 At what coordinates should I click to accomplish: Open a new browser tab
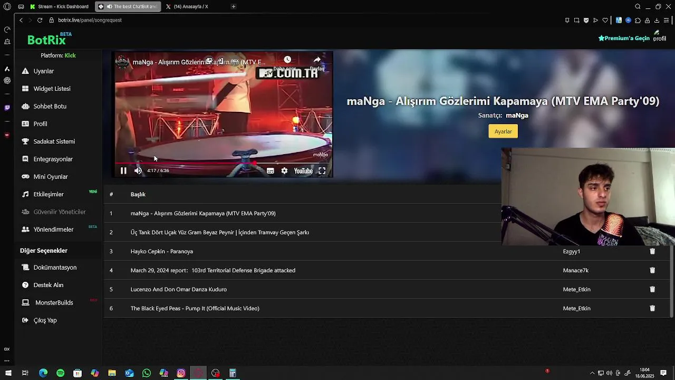(233, 6)
